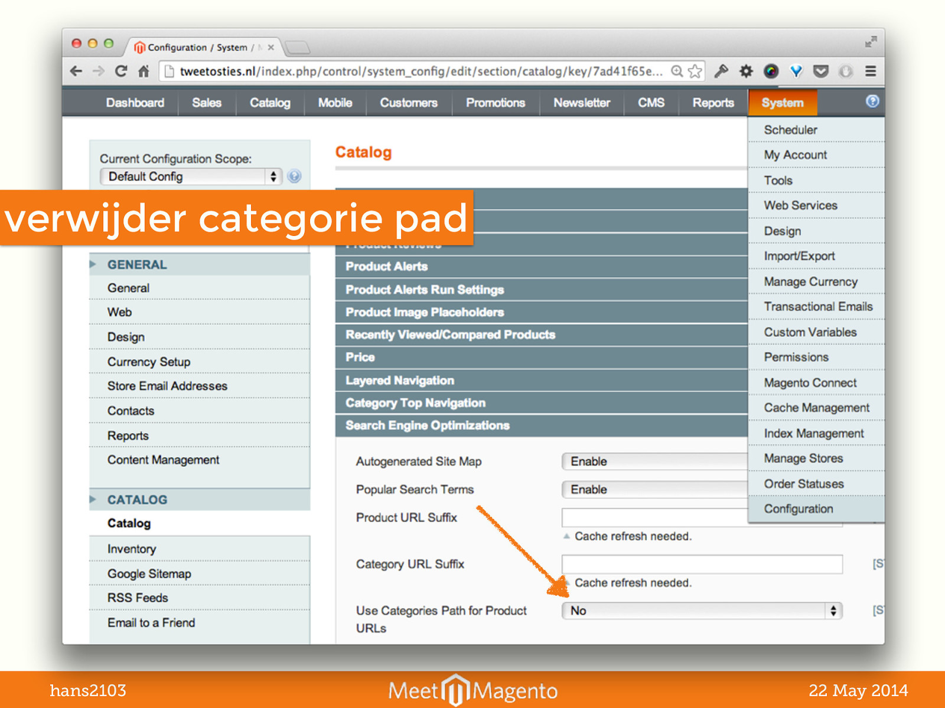Viewport: 945px width, 708px height.
Task: Collapse the CATALOG sidebar section
Action: click(x=200, y=500)
